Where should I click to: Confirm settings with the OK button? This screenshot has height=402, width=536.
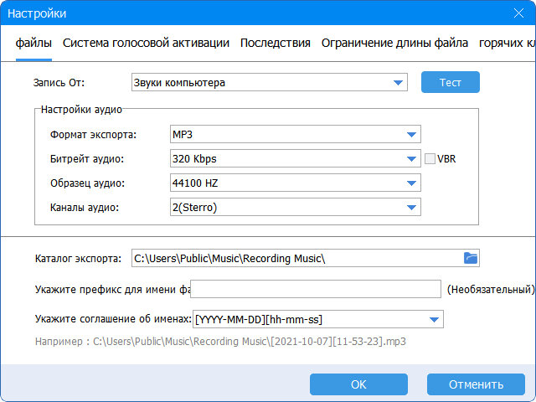pos(358,384)
